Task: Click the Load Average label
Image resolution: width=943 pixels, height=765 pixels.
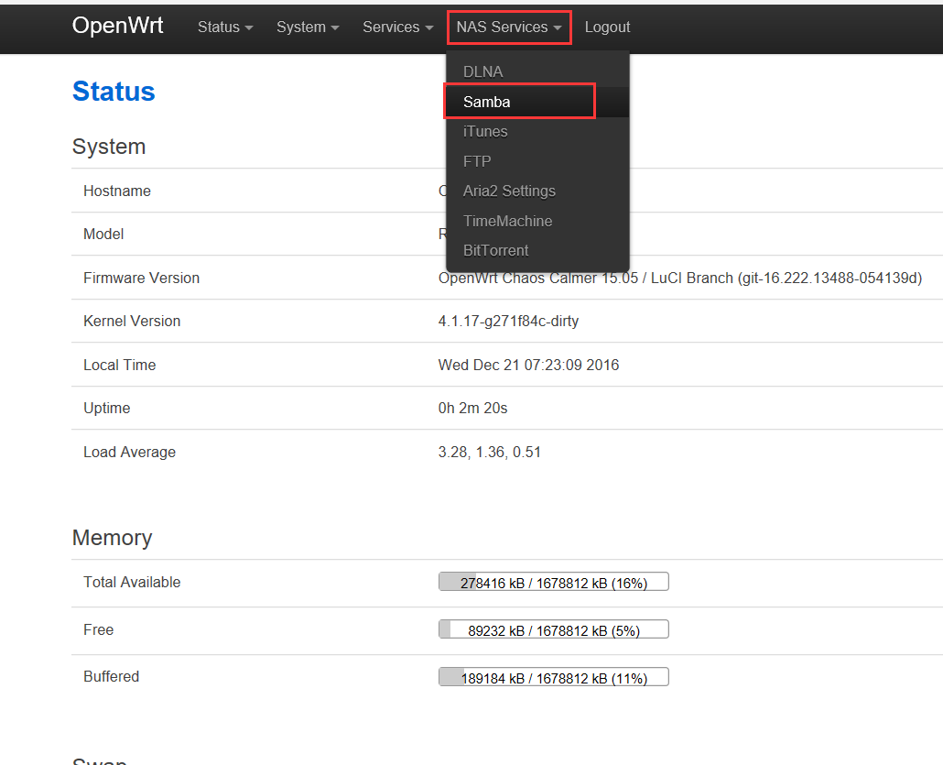Action: (129, 452)
